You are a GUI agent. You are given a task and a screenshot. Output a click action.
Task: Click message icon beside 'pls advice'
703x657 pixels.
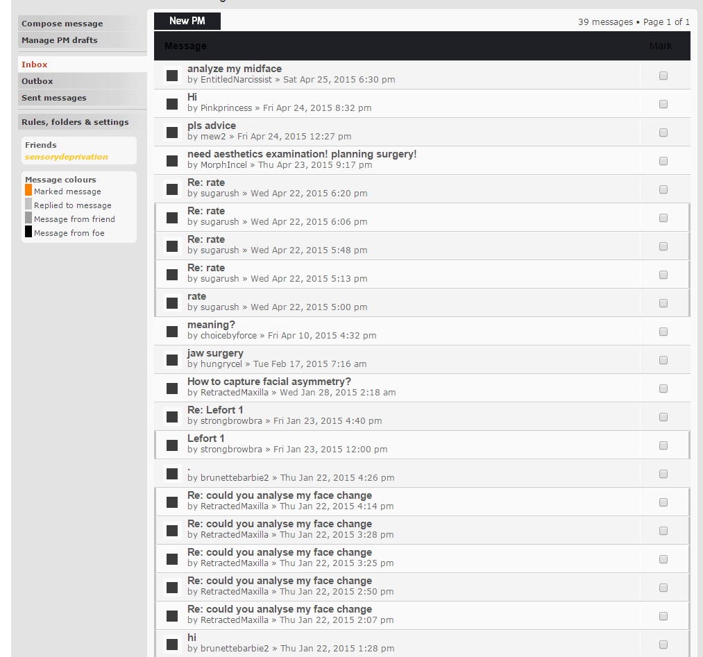click(172, 133)
